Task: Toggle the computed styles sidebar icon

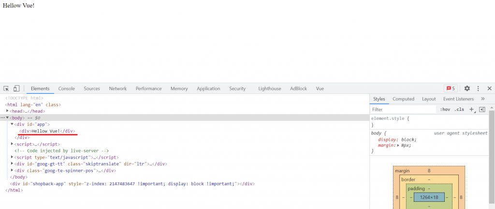Action: [482, 109]
